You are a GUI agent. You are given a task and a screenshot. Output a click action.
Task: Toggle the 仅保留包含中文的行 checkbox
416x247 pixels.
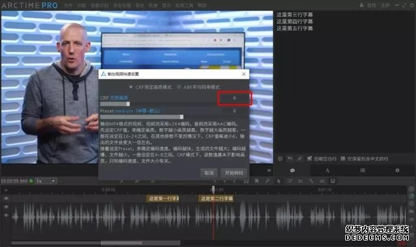(343, 159)
